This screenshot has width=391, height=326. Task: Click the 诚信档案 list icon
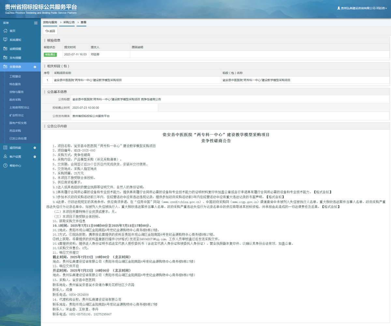[5, 148]
